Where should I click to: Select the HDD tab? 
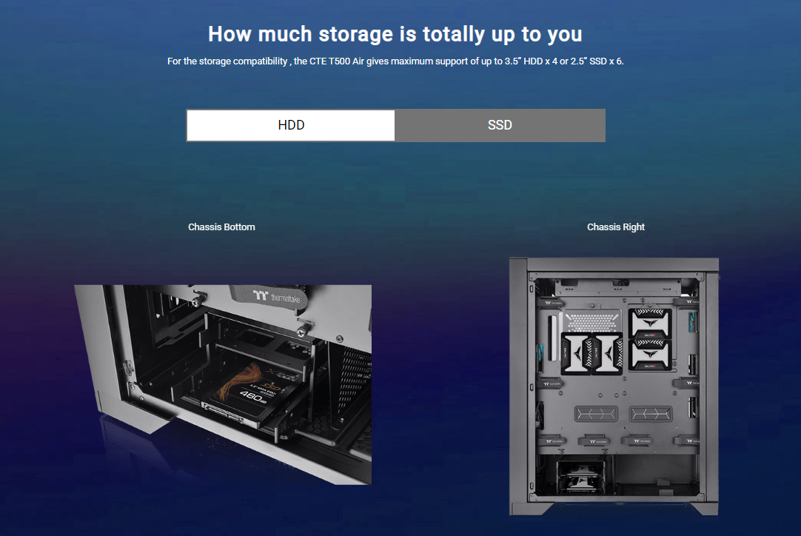[x=291, y=125]
